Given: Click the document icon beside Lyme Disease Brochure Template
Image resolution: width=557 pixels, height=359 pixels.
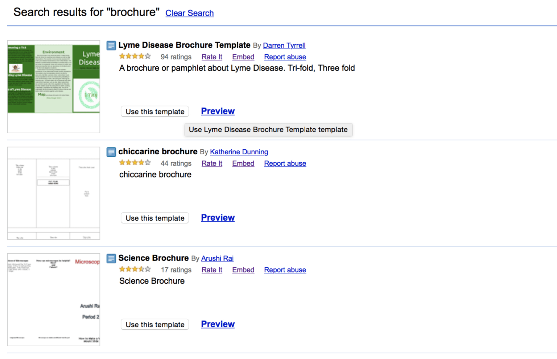Looking at the screenshot, I should click(111, 45).
